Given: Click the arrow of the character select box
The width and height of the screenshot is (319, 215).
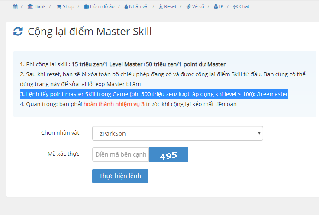Looking at the screenshot, I should point(259,133).
